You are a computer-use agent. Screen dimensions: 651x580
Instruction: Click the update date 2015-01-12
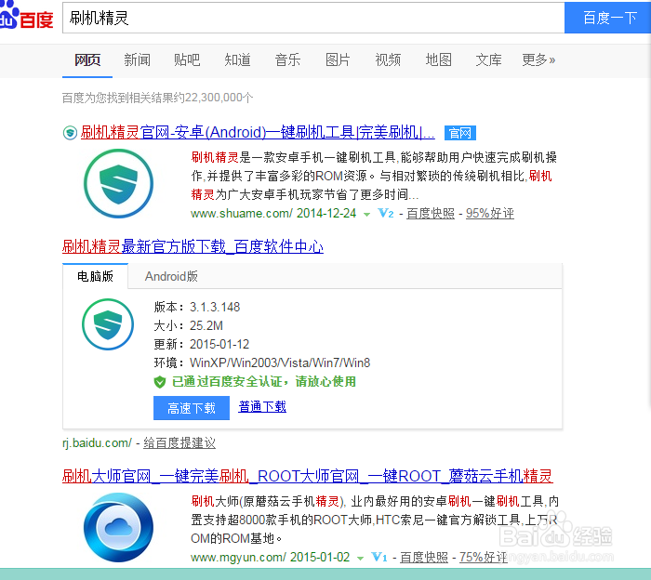tap(219, 344)
